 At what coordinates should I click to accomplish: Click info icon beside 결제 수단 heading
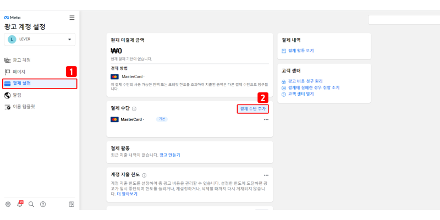[134, 108]
